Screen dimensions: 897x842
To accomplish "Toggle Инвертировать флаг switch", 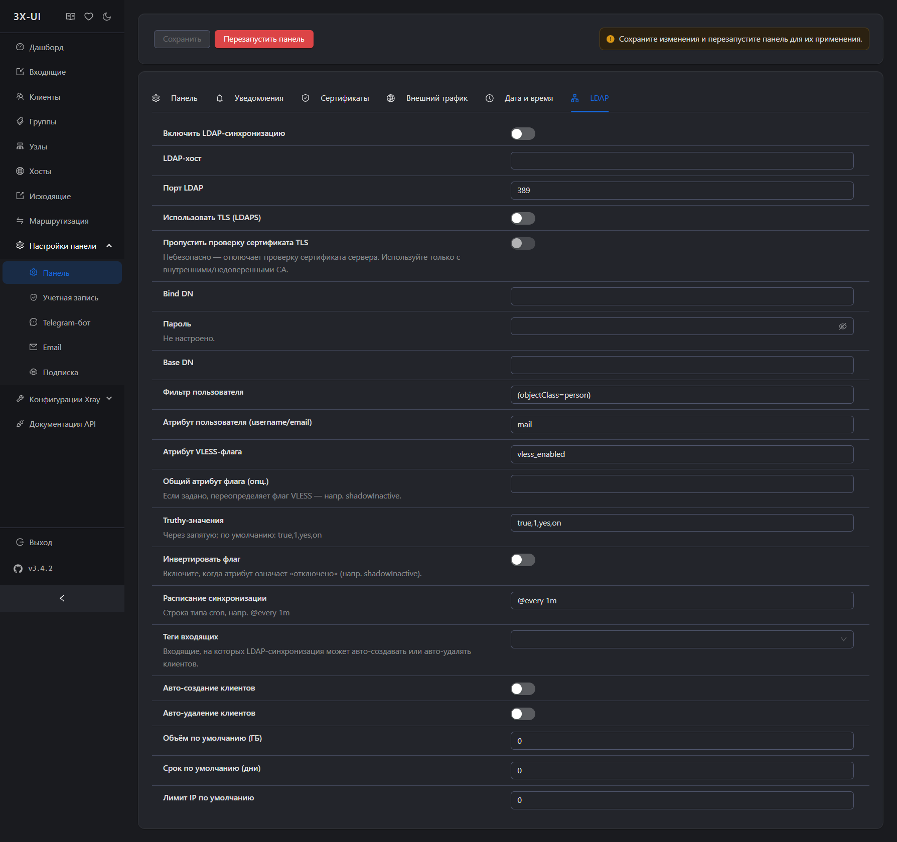I will [523, 560].
